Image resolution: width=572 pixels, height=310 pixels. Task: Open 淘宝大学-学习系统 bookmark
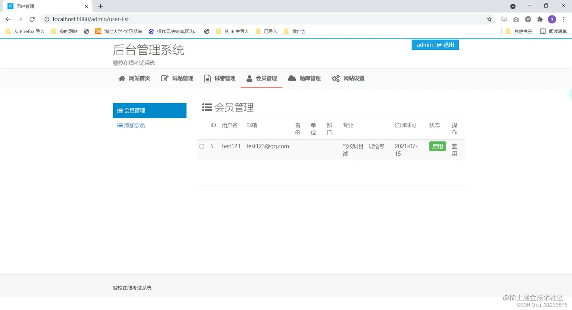click(119, 31)
